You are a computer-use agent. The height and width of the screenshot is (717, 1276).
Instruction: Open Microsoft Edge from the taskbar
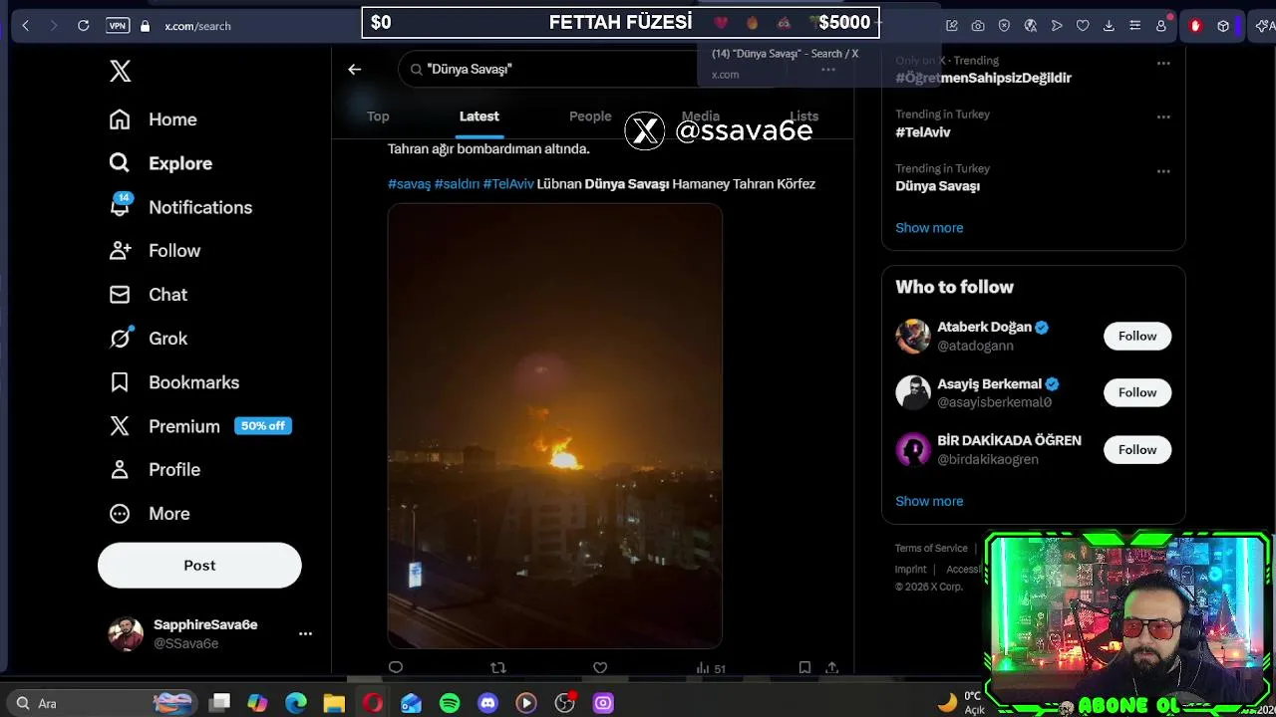pyautogui.click(x=296, y=703)
